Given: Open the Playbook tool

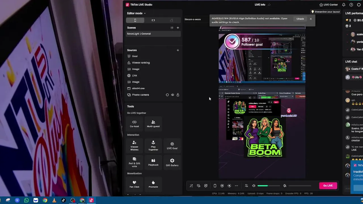Looking at the screenshot, I should [x=153, y=162].
